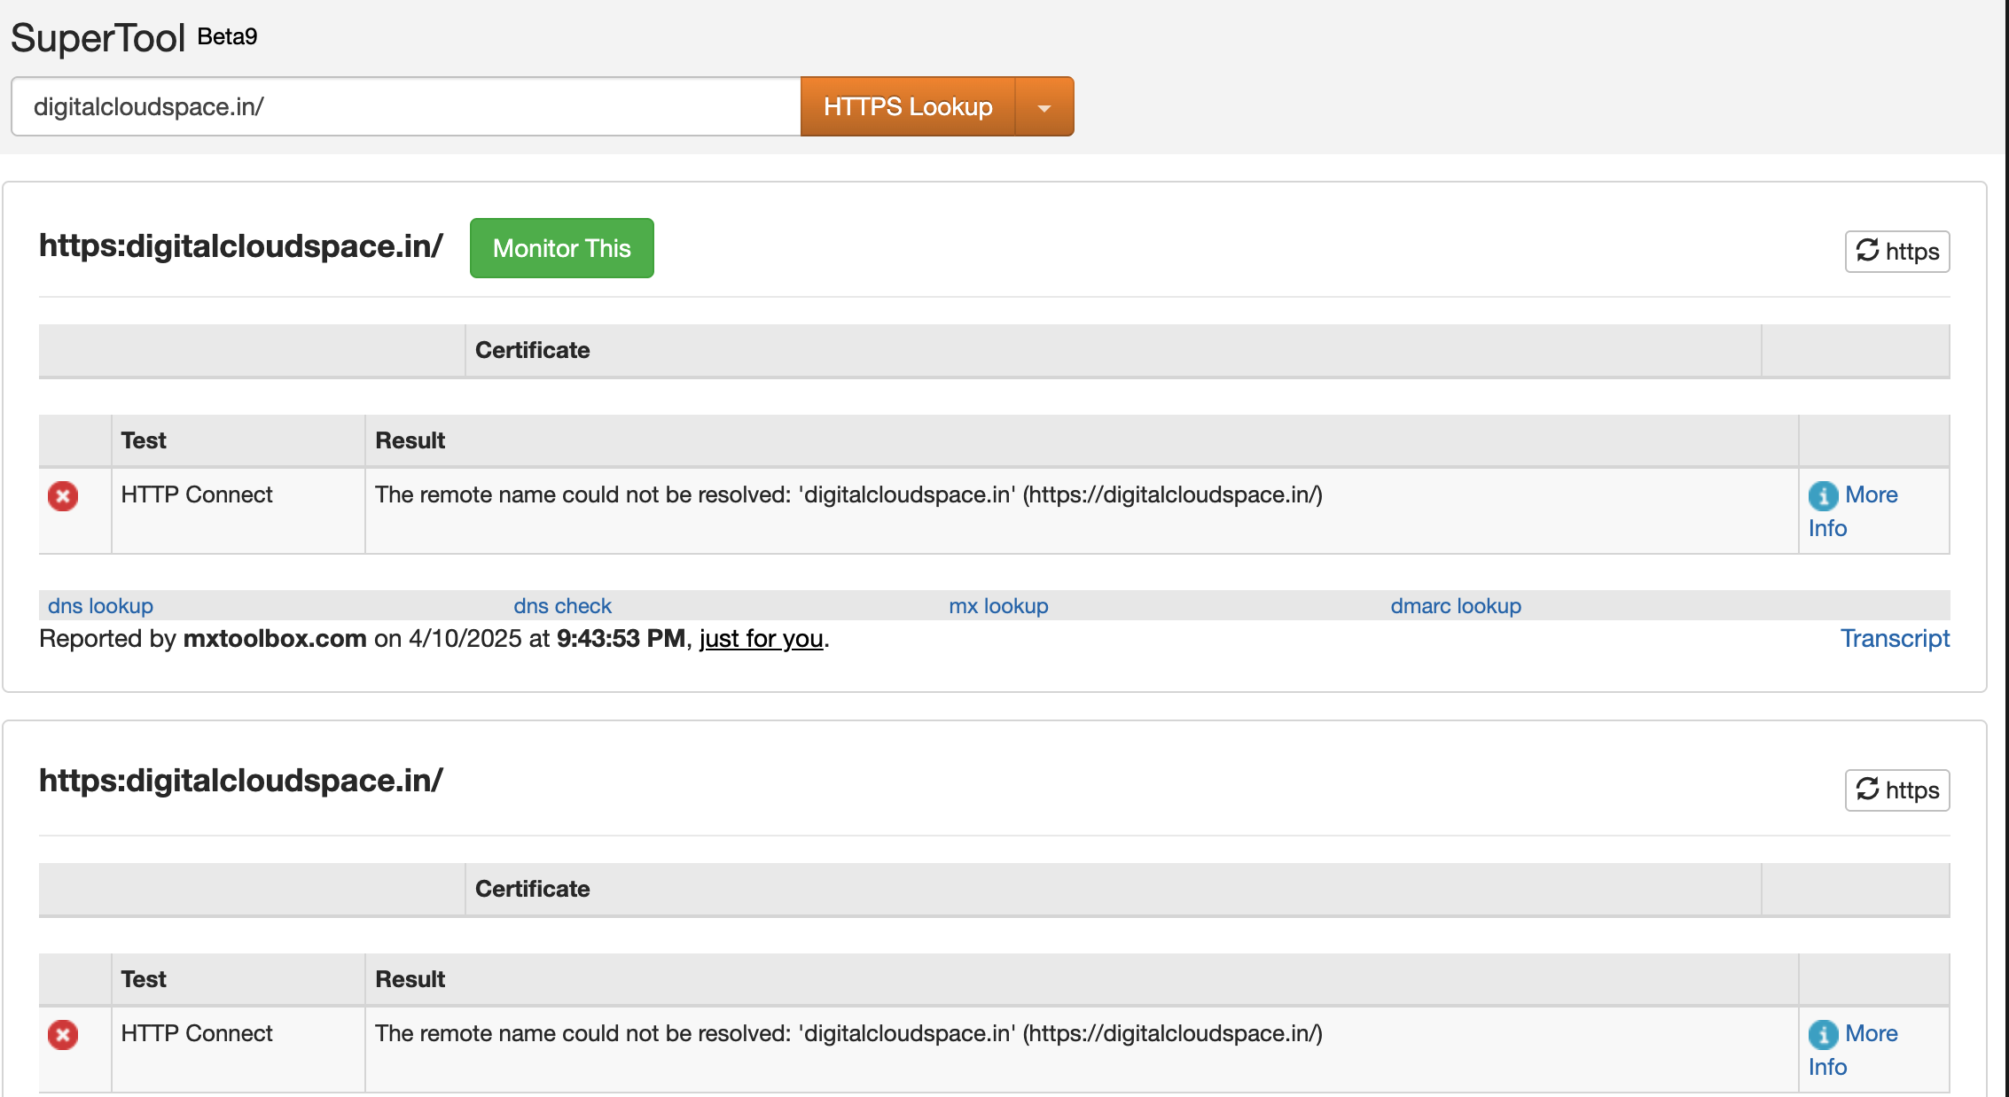Click the 'just for you' link

pos(761,638)
